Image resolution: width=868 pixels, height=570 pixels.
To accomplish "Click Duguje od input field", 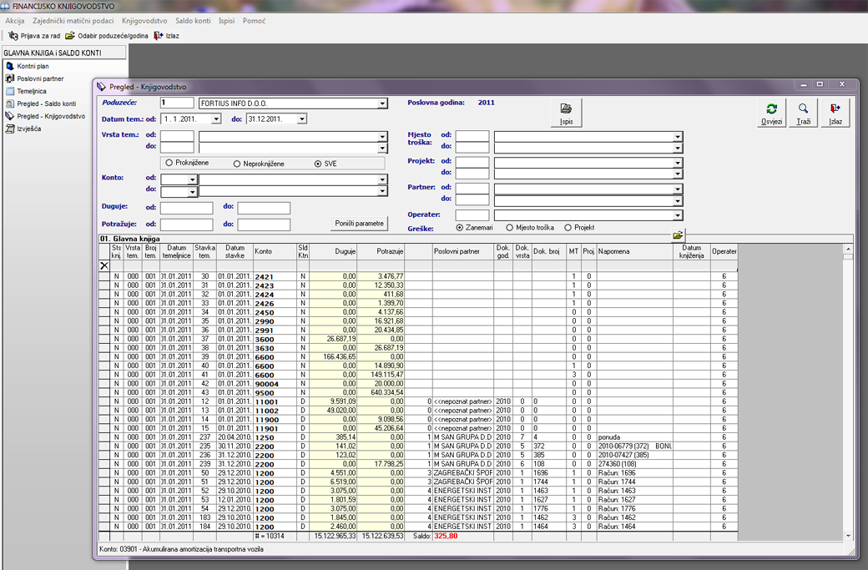I will pyautogui.click(x=187, y=208).
